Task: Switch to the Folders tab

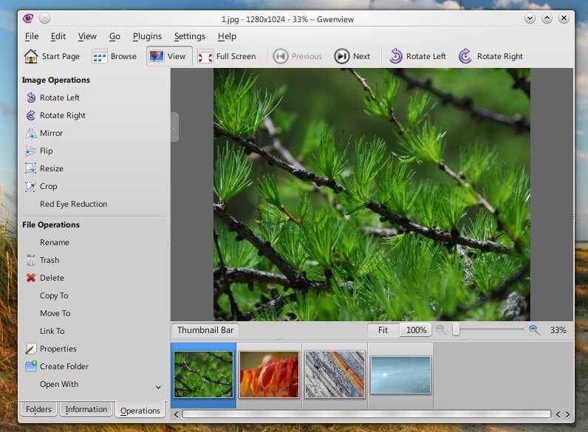Action: point(38,409)
